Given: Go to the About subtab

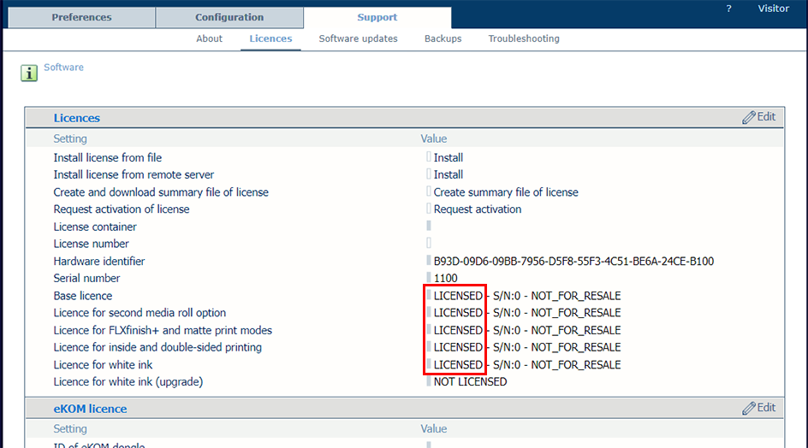Looking at the screenshot, I should pyautogui.click(x=209, y=38).
